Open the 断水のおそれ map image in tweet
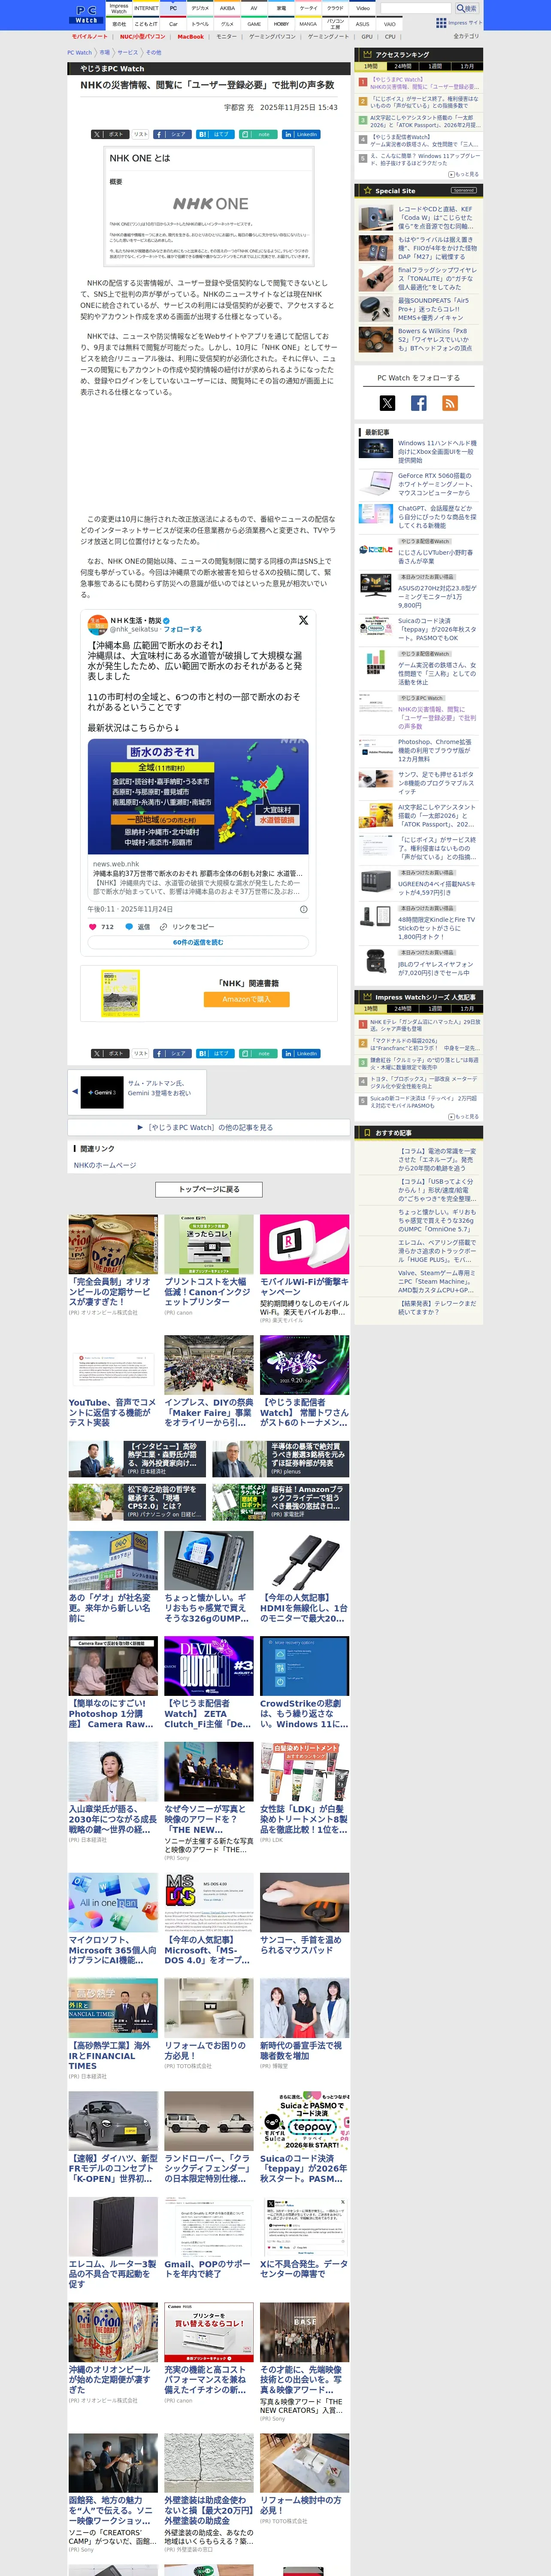 (x=198, y=797)
